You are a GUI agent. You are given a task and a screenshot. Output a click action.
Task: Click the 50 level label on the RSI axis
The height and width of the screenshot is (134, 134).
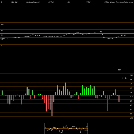(x=2, y=35)
